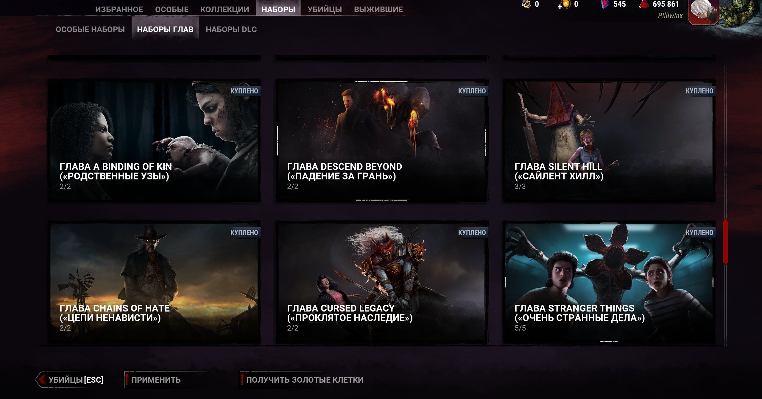
Task: Click the Auric Cells plus icon
Action: point(560,7)
